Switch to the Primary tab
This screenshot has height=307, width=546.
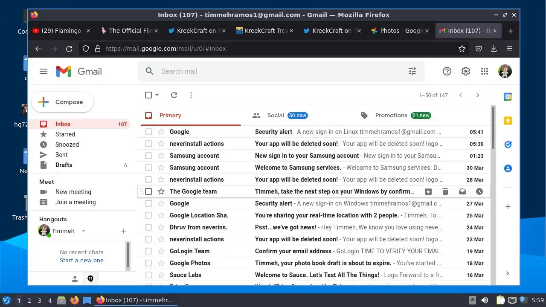(191, 115)
